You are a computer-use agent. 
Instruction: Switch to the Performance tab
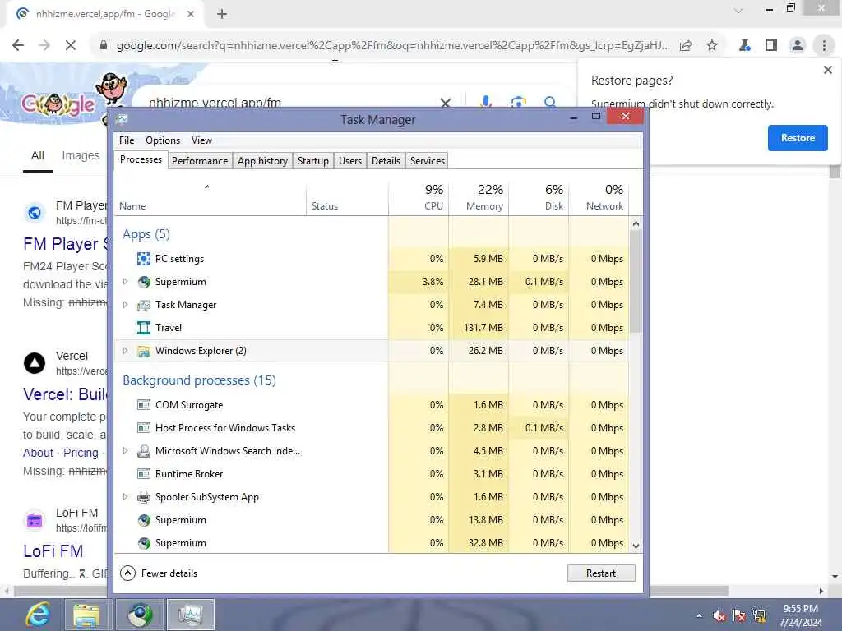click(x=200, y=161)
